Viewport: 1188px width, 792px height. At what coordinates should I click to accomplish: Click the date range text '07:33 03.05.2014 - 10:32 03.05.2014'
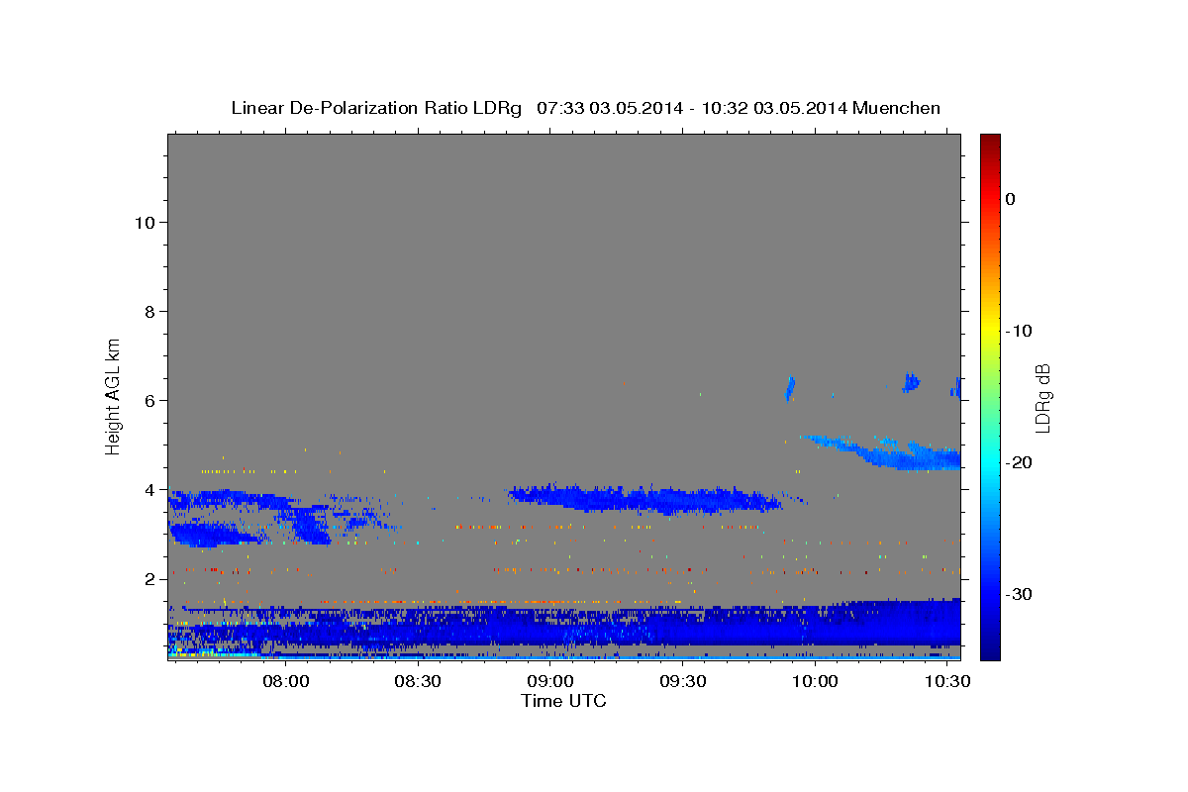[691, 108]
